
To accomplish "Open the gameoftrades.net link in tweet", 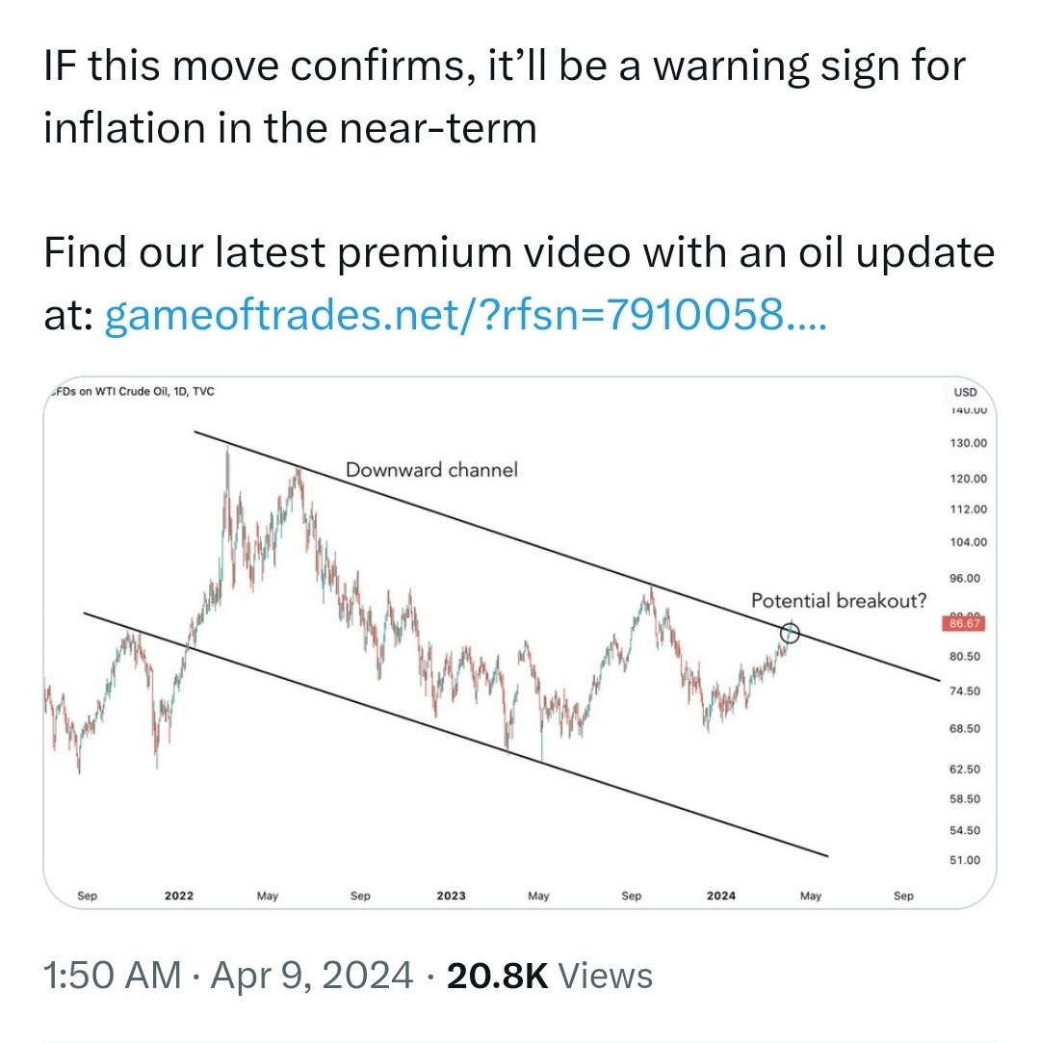I will (x=466, y=315).
